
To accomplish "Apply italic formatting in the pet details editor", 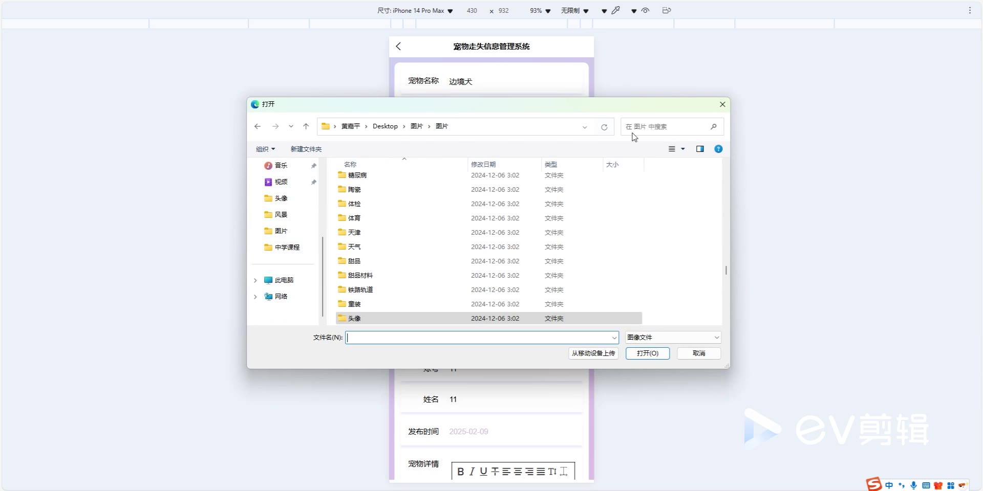I will tap(472, 472).
